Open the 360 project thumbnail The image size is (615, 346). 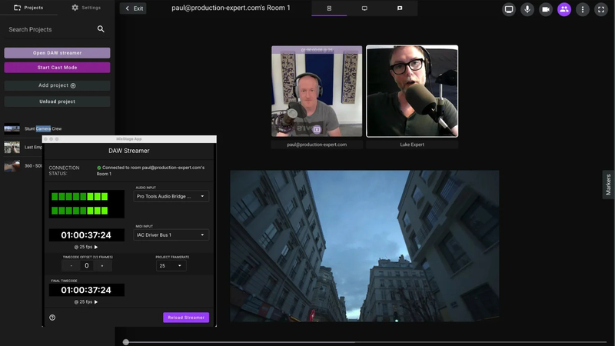12,165
